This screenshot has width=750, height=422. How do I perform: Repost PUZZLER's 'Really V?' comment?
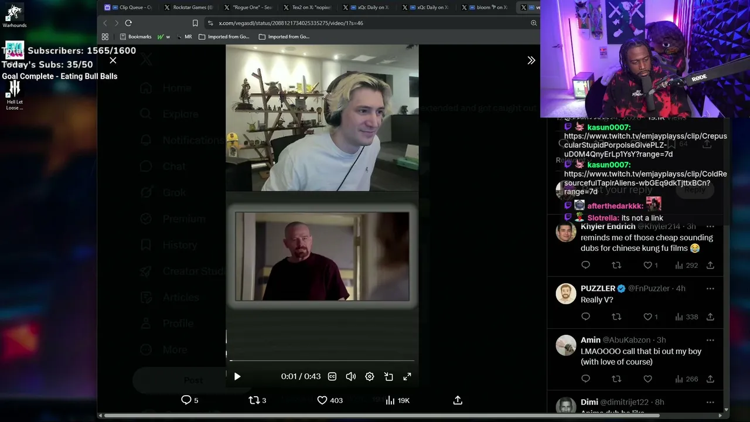coord(616,316)
